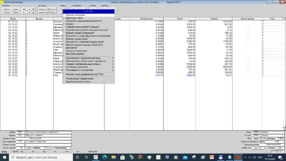Jump to last record with bottom-bar arrow icon
The height and width of the screenshot is (161, 286).
pos(33,12)
